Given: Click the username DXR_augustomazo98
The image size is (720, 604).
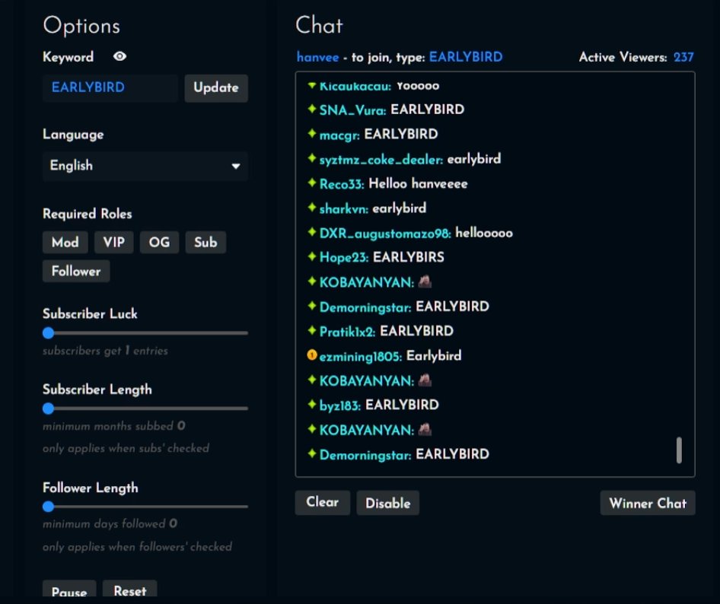Looking at the screenshot, I should tap(385, 234).
